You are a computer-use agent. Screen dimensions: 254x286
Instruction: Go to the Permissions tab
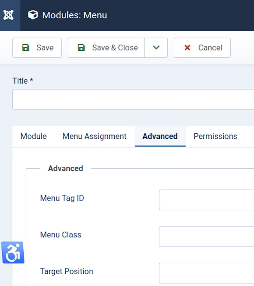tap(215, 136)
